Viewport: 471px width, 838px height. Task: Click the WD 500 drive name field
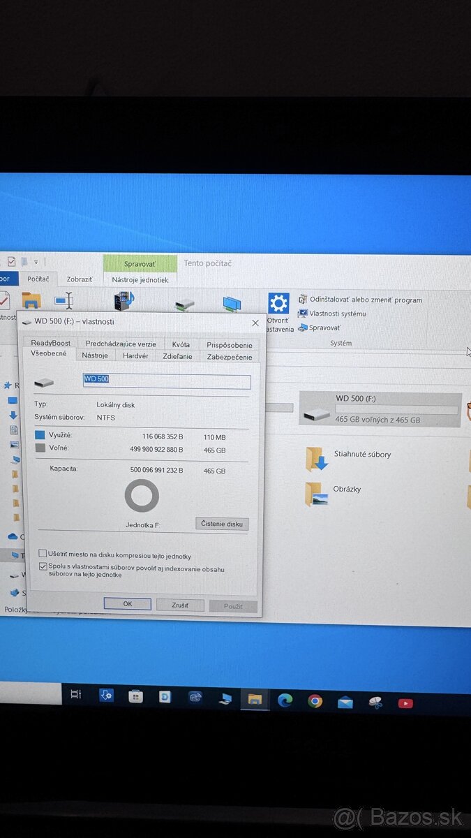tap(167, 381)
